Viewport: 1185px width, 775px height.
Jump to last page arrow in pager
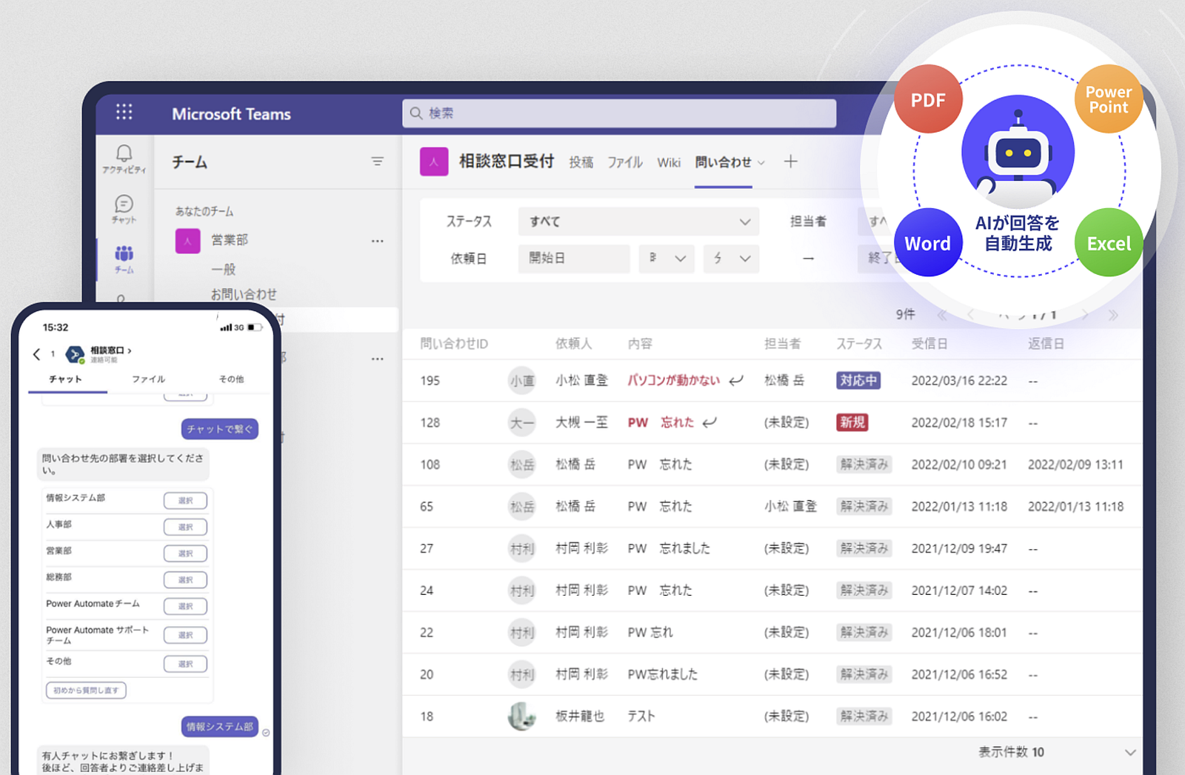1113,316
